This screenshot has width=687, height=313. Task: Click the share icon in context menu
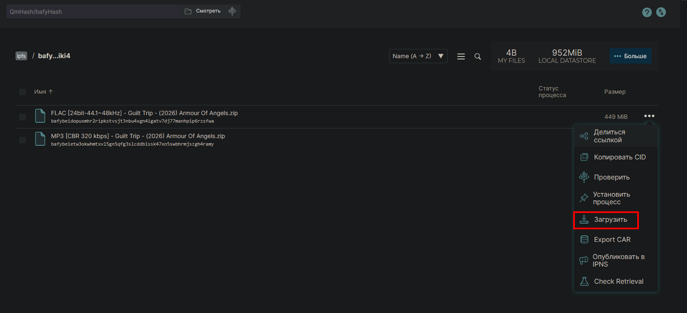point(584,136)
